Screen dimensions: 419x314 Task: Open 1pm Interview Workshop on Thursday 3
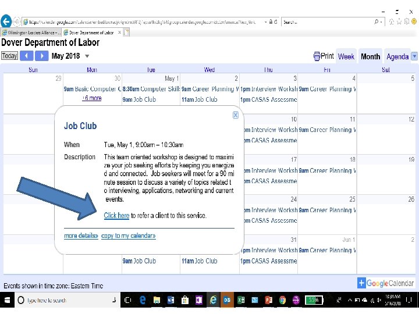[268, 88]
